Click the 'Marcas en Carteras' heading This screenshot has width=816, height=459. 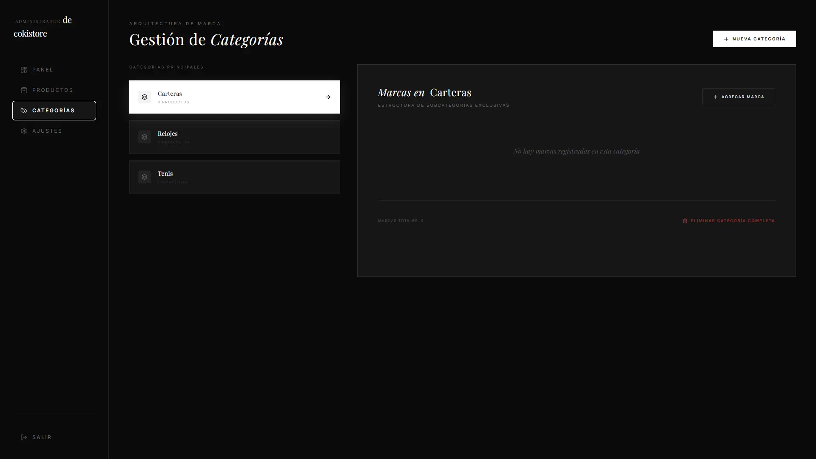click(x=424, y=93)
